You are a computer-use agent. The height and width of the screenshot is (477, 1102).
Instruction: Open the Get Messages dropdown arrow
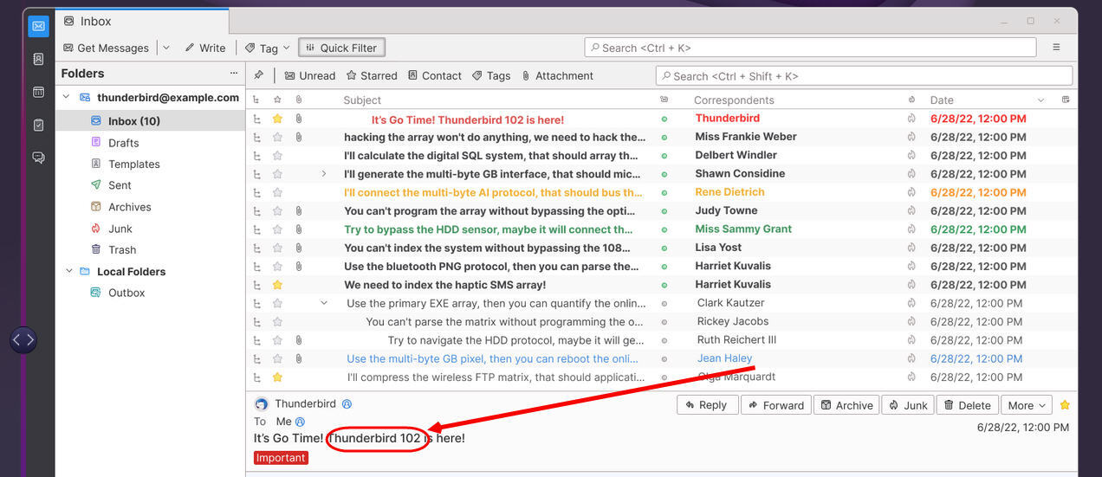click(x=166, y=48)
